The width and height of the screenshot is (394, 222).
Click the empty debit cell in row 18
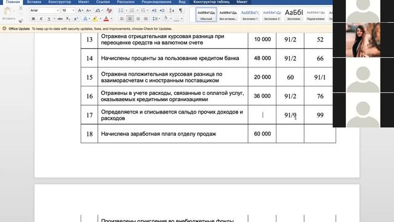(290, 134)
